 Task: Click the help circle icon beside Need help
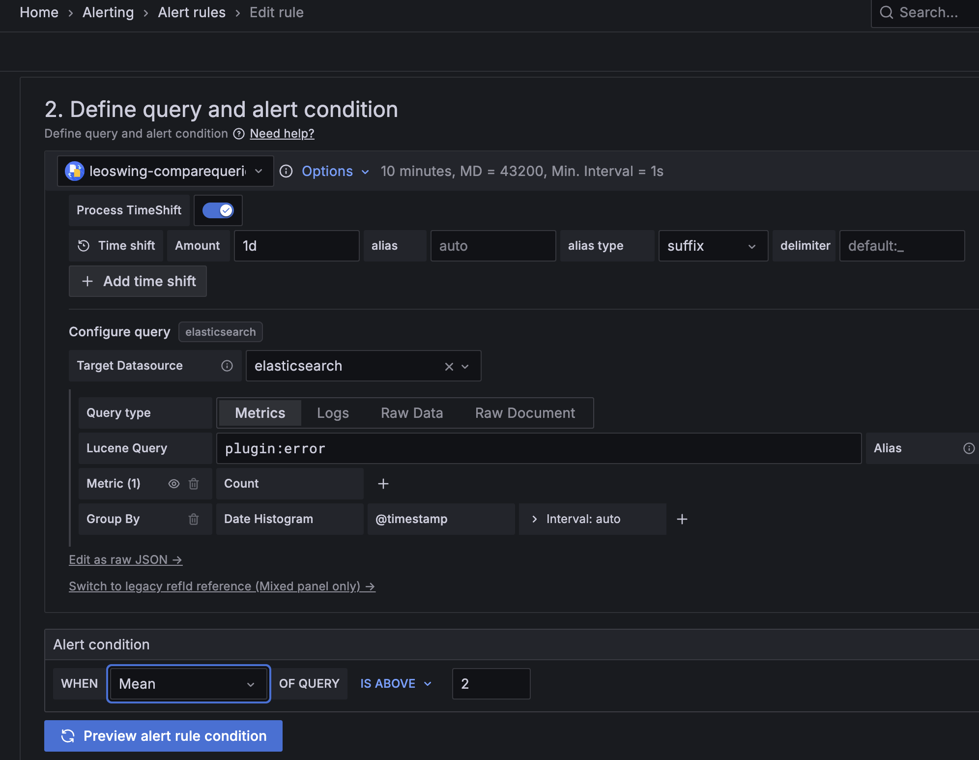pyautogui.click(x=239, y=134)
